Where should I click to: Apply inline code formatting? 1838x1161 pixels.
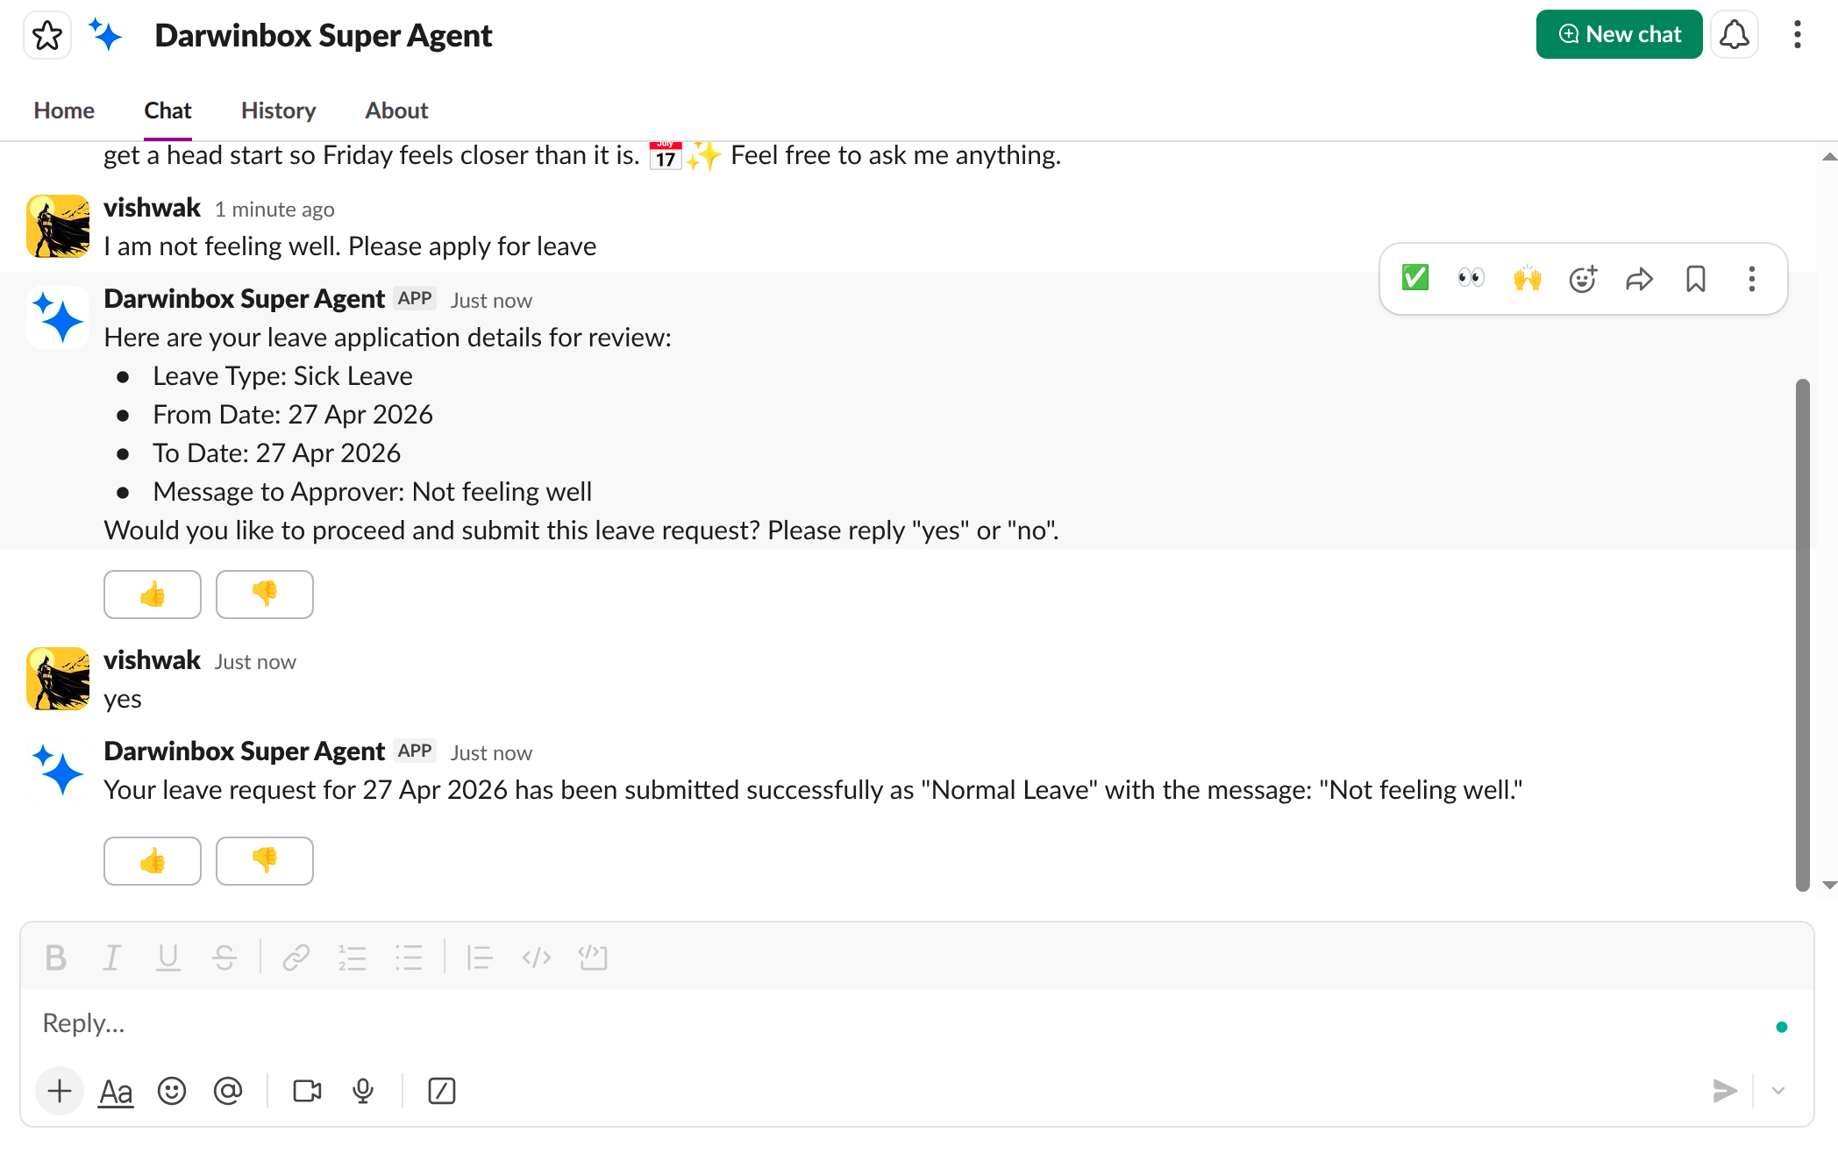pos(537,958)
